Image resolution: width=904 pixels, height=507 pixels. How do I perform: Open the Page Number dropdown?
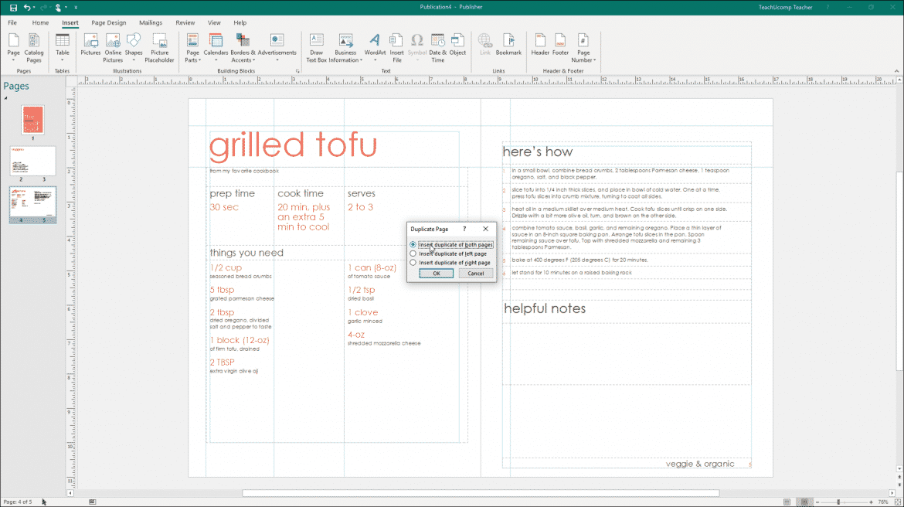coord(583,48)
